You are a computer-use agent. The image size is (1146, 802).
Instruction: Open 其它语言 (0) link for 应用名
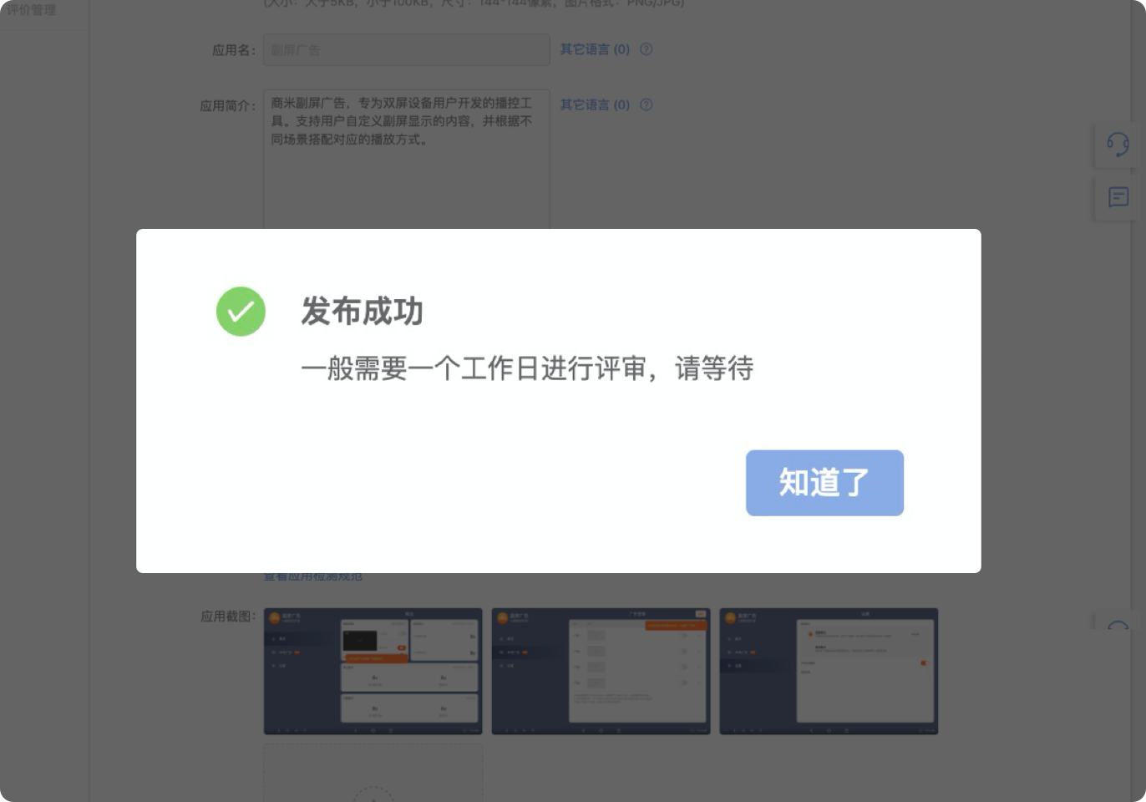point(595,49)
